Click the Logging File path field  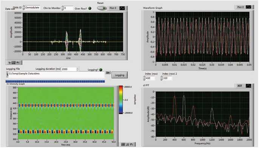pos(56,75)
